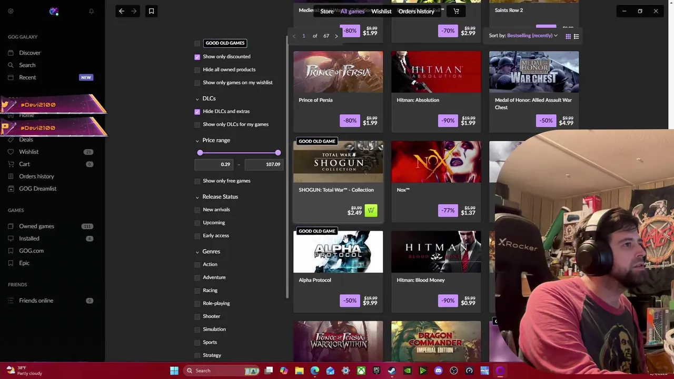Uncheck Show only discounted
The width and height of the screenshot is (674, 379).
pyautogui.click(x=197, y=57)
